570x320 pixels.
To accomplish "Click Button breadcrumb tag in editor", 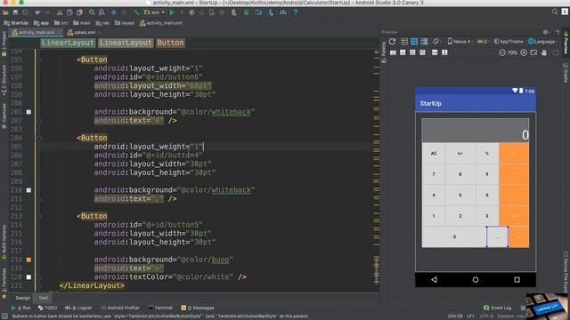I will pos(170,43).
